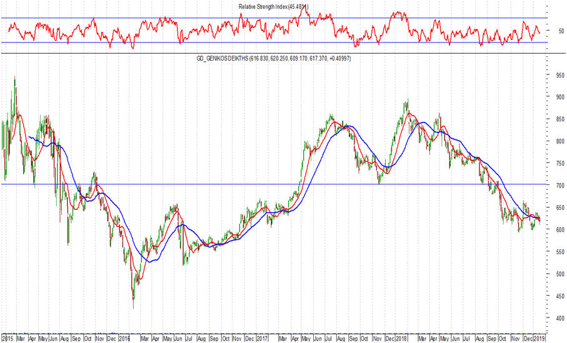Viewport: 567px width, 343px height.
Task: Click the 2016 date axis label
Action: 124,338
